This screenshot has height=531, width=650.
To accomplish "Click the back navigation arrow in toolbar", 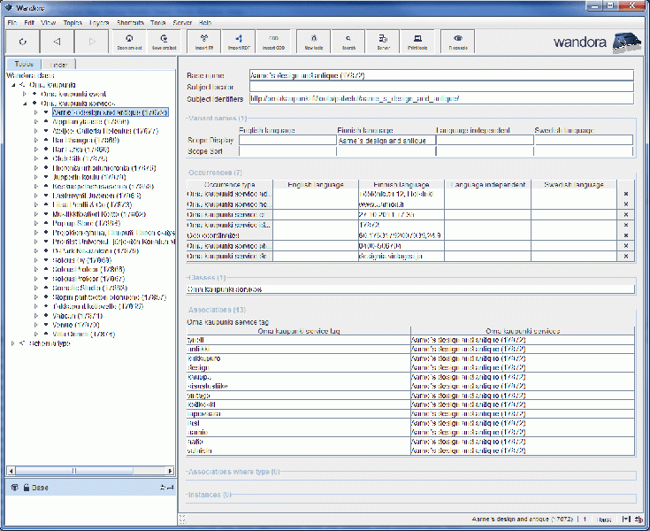I will pos(57,41).
